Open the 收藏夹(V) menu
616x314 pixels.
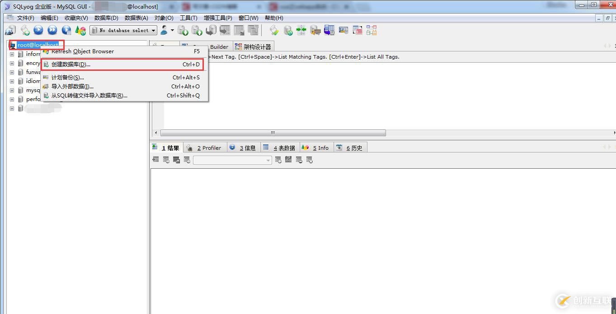point(76,18)
